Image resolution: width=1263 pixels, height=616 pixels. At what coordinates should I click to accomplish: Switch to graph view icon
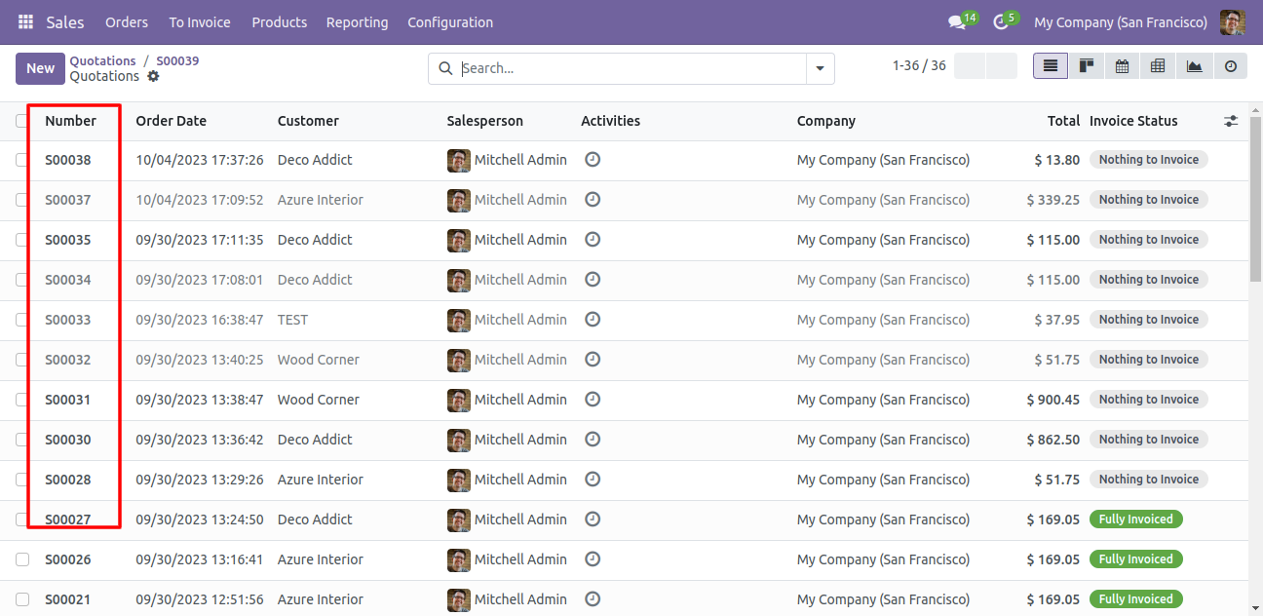pyautogui.click(x=1194, y=66)
